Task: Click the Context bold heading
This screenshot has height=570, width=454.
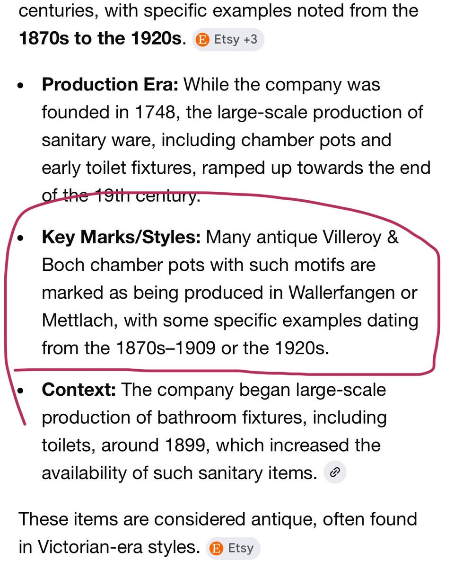Action: pos(79,390)
